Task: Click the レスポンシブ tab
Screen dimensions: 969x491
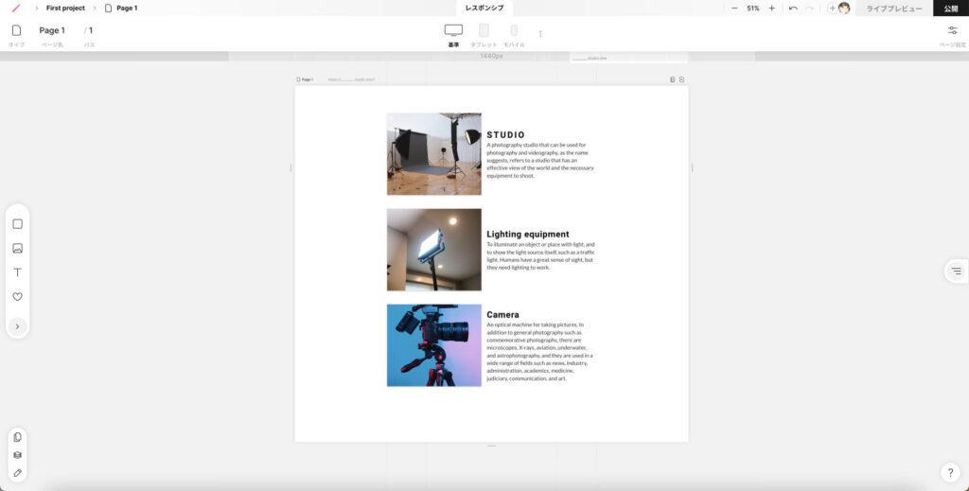Action: pyautogui.click(x=484, y=8)
